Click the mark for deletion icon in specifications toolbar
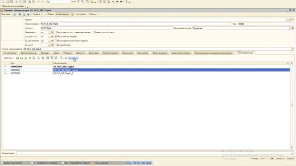This screenshot has width=296, height=166. 34,58
